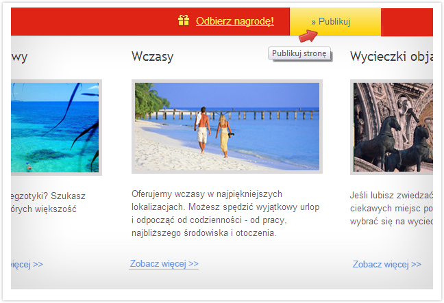Viewport: 444px width, 303px height.
Task: Click the red arrow pointing at Publikuj
Action: tap(308, 36)
